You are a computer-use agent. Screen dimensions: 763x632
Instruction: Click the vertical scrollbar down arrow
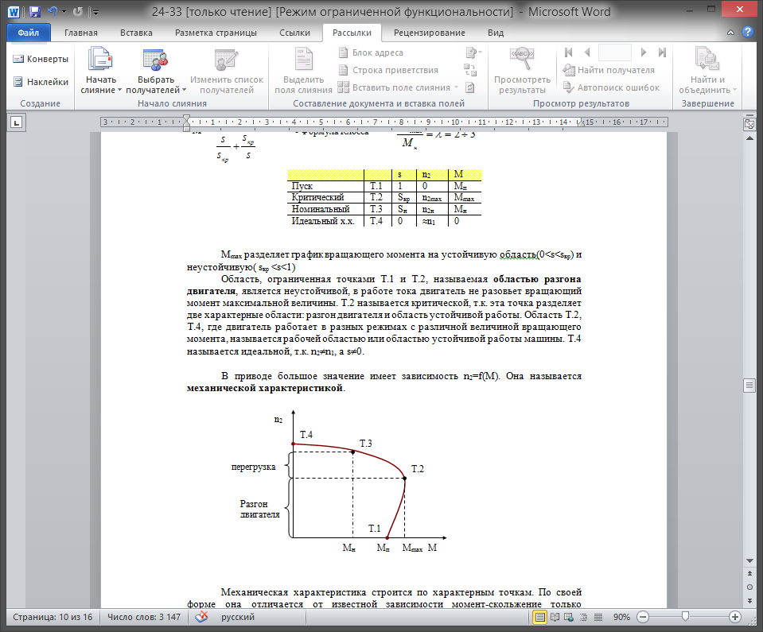pos(749,561)
